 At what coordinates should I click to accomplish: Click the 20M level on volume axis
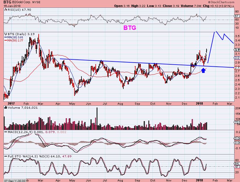coord(237,108)
